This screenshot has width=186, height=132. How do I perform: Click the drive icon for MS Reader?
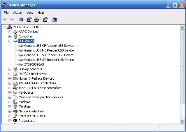pyautogui.click(x=21, y=50)
